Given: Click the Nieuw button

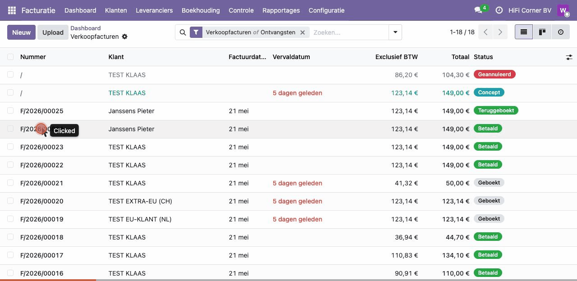Looking at the screenshot, I should (x=21, y=32).
